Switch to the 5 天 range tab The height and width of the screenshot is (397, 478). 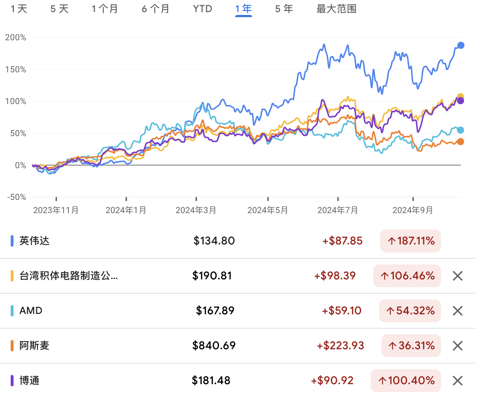coord(59,9)
